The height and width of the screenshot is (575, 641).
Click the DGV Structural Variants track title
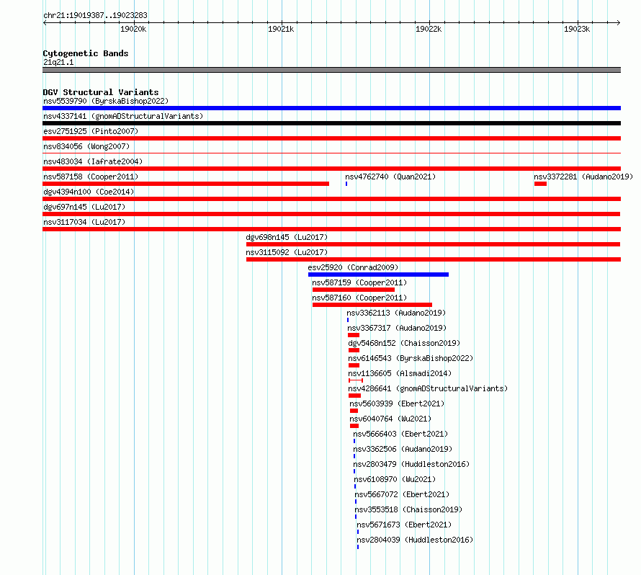101,92
